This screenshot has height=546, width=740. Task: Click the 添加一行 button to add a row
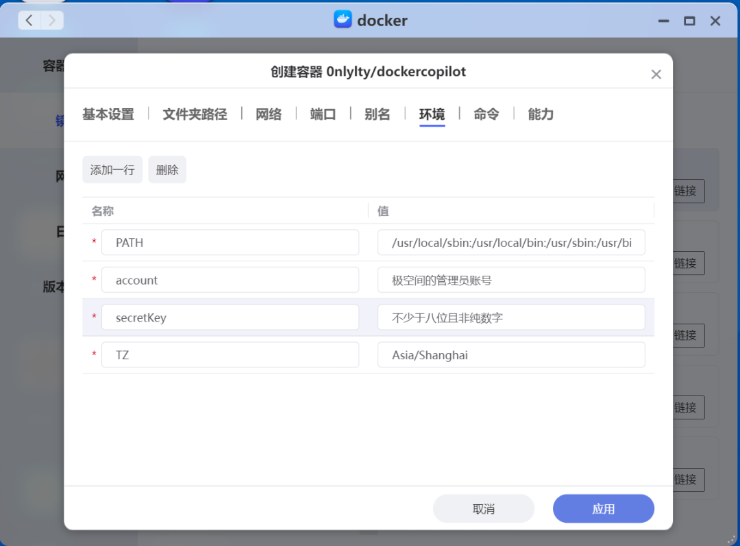pyautogui.click(x=112, y=169)
